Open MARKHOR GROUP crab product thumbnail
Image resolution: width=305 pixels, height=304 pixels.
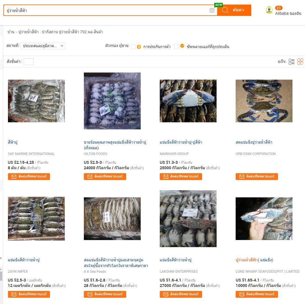188,101
